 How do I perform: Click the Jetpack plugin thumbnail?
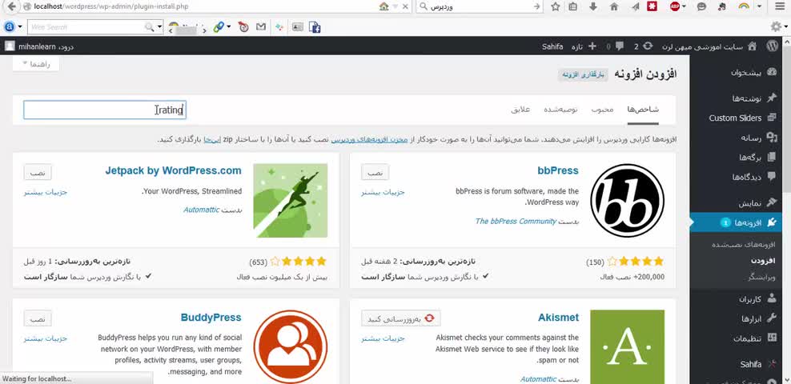coord(290,201)
